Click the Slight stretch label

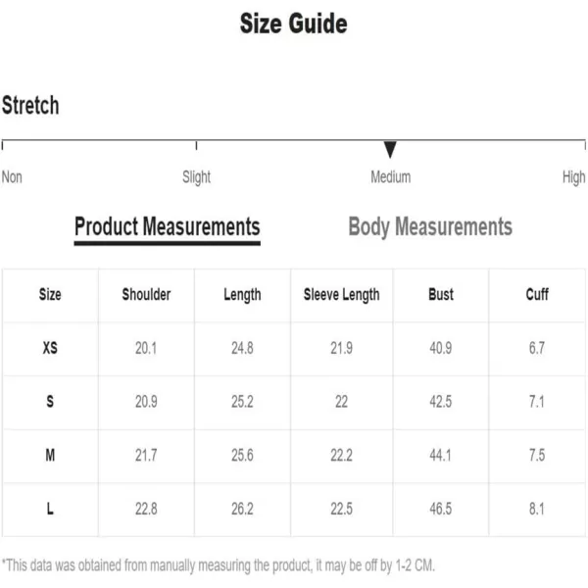pos(197,177)
